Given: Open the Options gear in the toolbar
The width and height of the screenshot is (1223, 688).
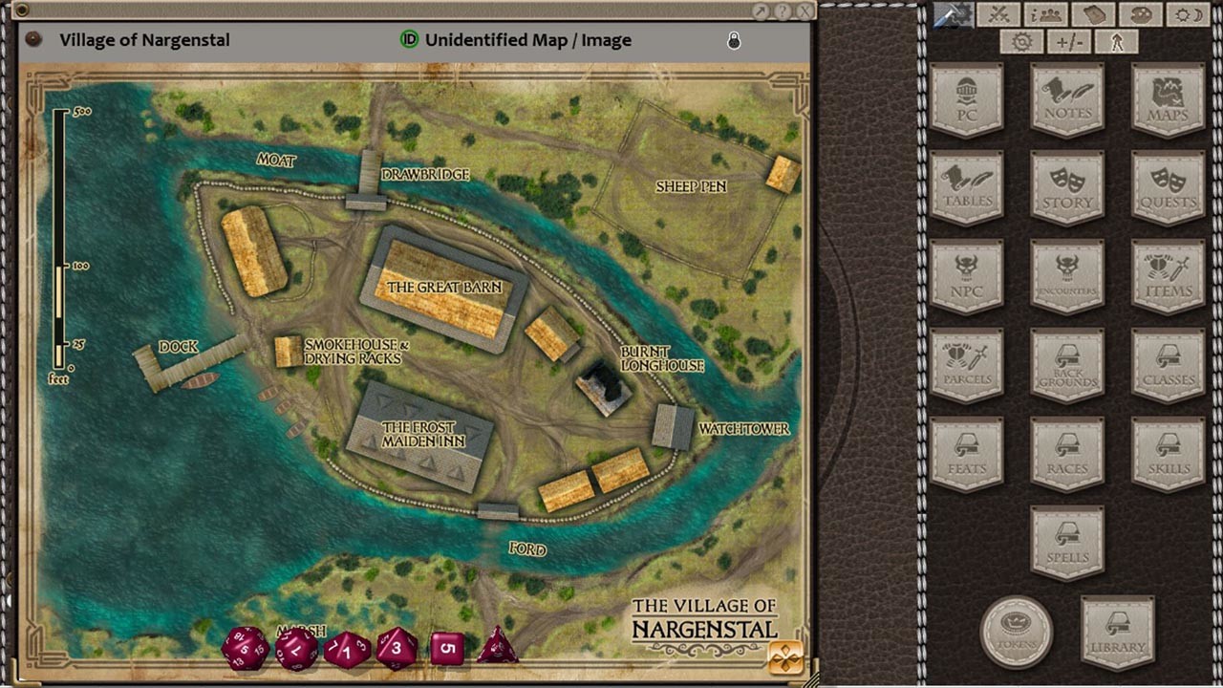Looking at the screenshot, I should (x=1022, y=42).
